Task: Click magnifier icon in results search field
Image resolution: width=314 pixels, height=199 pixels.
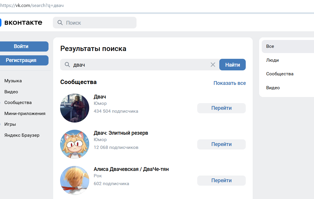Action: point(67,65)
